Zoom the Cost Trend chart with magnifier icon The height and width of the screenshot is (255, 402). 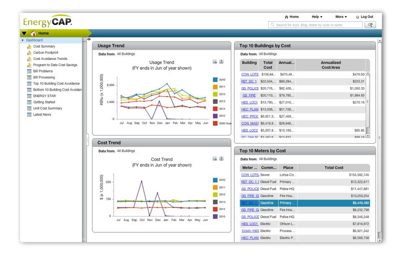pos(215,159)
